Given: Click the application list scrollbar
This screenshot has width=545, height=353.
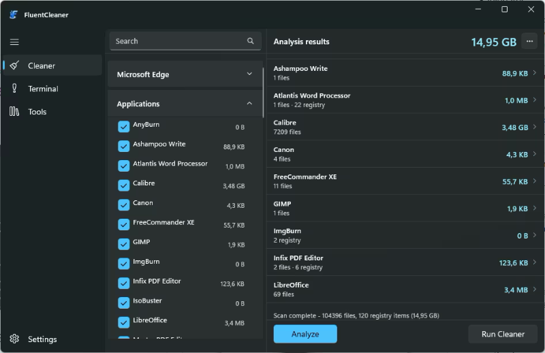Looking at the screenshot, I should (263, 93).
